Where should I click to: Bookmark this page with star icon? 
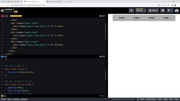coord(168,5)
